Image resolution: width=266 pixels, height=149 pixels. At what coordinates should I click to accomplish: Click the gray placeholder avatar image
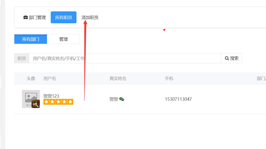[x=30, y=97]
